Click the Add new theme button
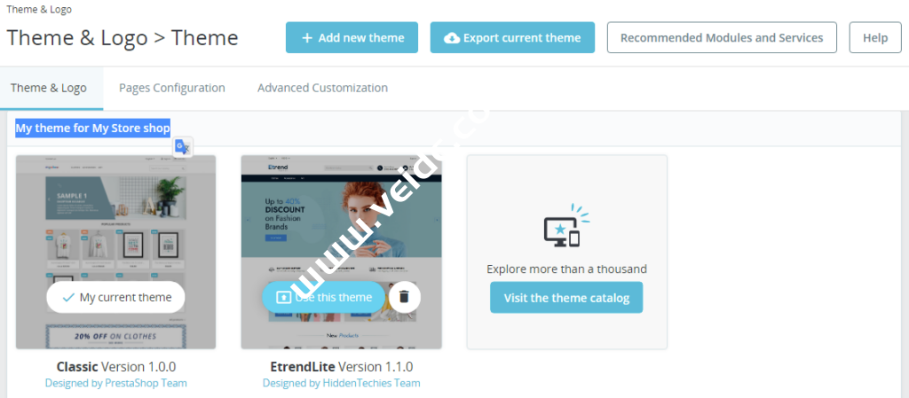 (352, 37)
